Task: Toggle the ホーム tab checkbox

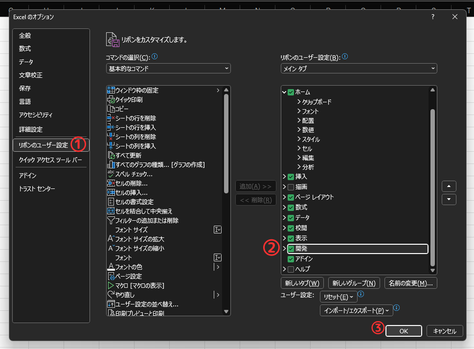Action: pyautogui.click(x=291, y=92)
